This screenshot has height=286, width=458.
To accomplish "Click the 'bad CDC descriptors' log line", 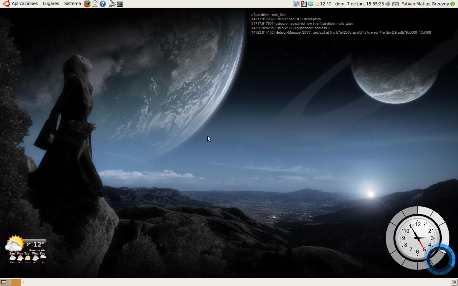I will pyautogui.click(x=286, y=19).
